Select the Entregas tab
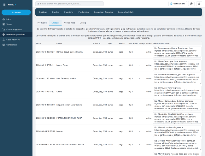The height and width of the screenshot is (156, 205). click(x=56, y=23)
